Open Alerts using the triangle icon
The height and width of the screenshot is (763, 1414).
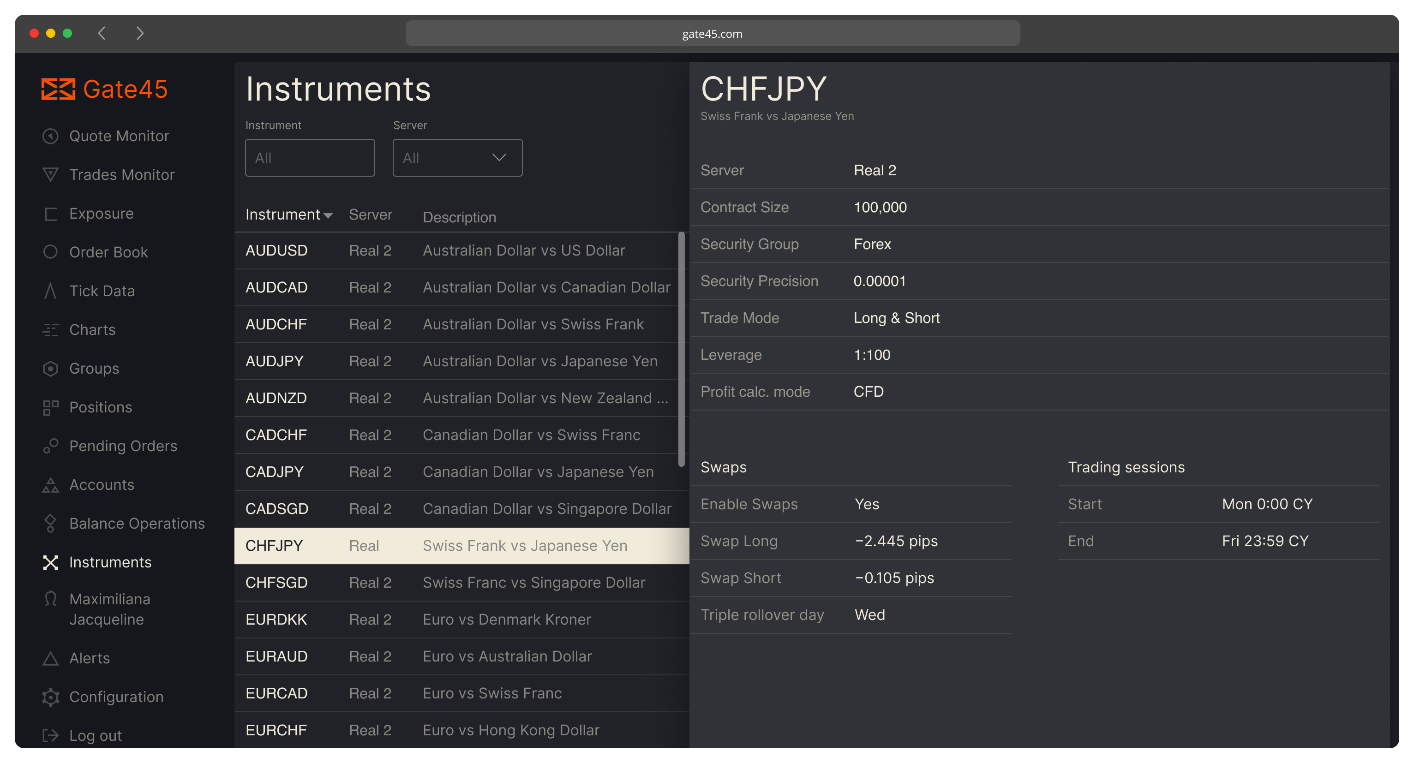[50, 658]
